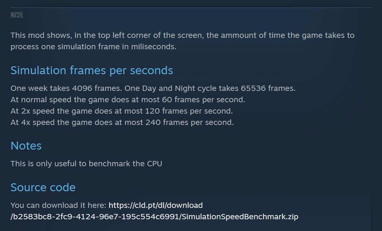Click the 'At normal speed' line
Screen dimensions: 382x231
click(128, 100)
